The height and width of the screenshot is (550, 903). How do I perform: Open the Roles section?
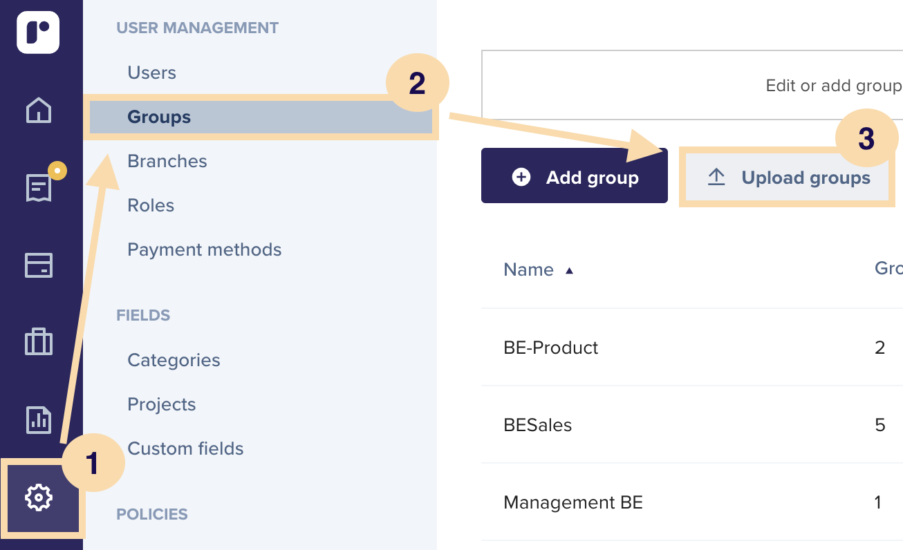pyautogui.click(x=151, y=205)
